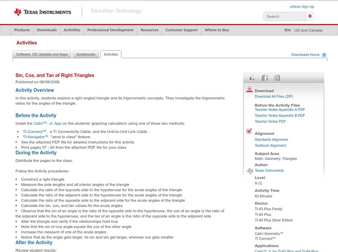This screenshot has width=338, height=252.
Task: Open Teacher Notes Appendix B PDF
Action: pos(280,115)
